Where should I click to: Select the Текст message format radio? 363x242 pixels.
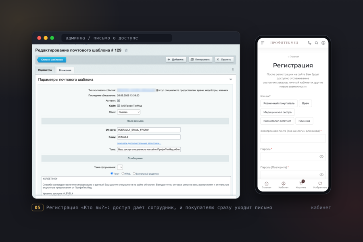point(112,173)
